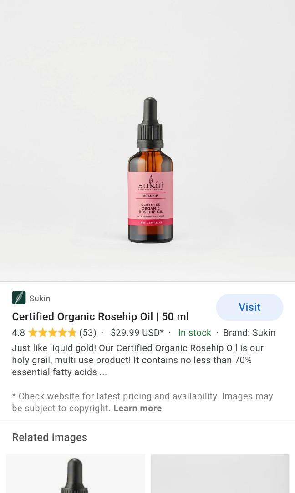295x493 pixels.
Task: Click the Related images heading
Action: point(50,437)
